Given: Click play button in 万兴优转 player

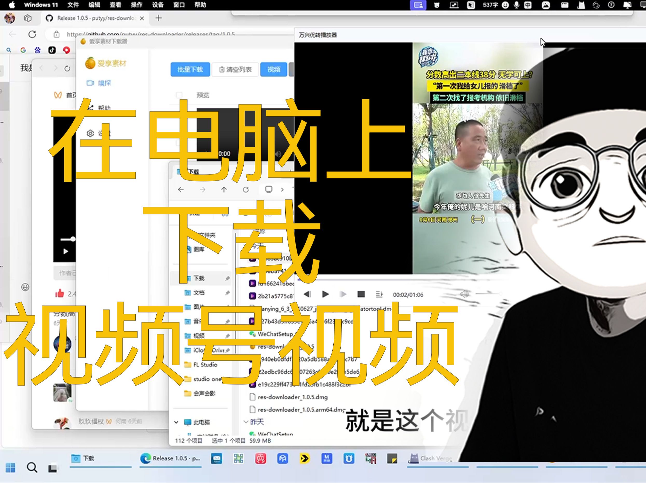Looking at the screenshot, I should [x=325, y=294].
